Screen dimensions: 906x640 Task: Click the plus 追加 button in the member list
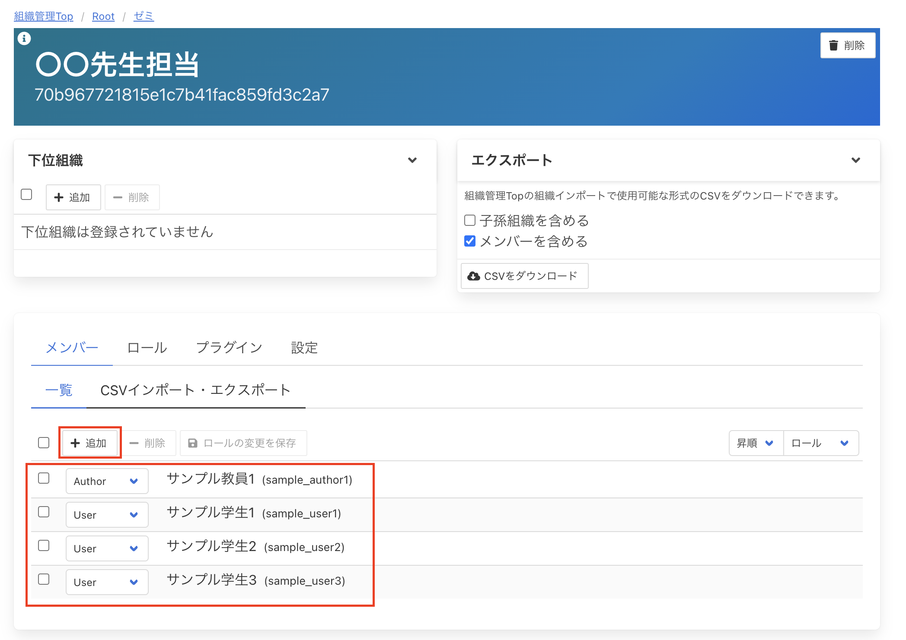pyautogui.click(x=89, y=443)
